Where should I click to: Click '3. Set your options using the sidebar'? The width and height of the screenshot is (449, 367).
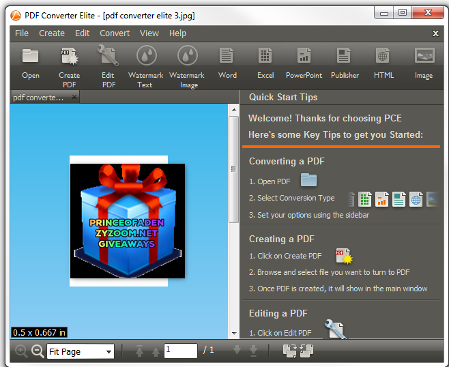[x=309, y=215]
